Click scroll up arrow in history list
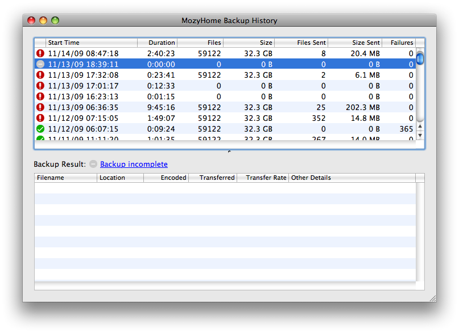This screenshot has width=459, height=333. click(x=420, y=127)
